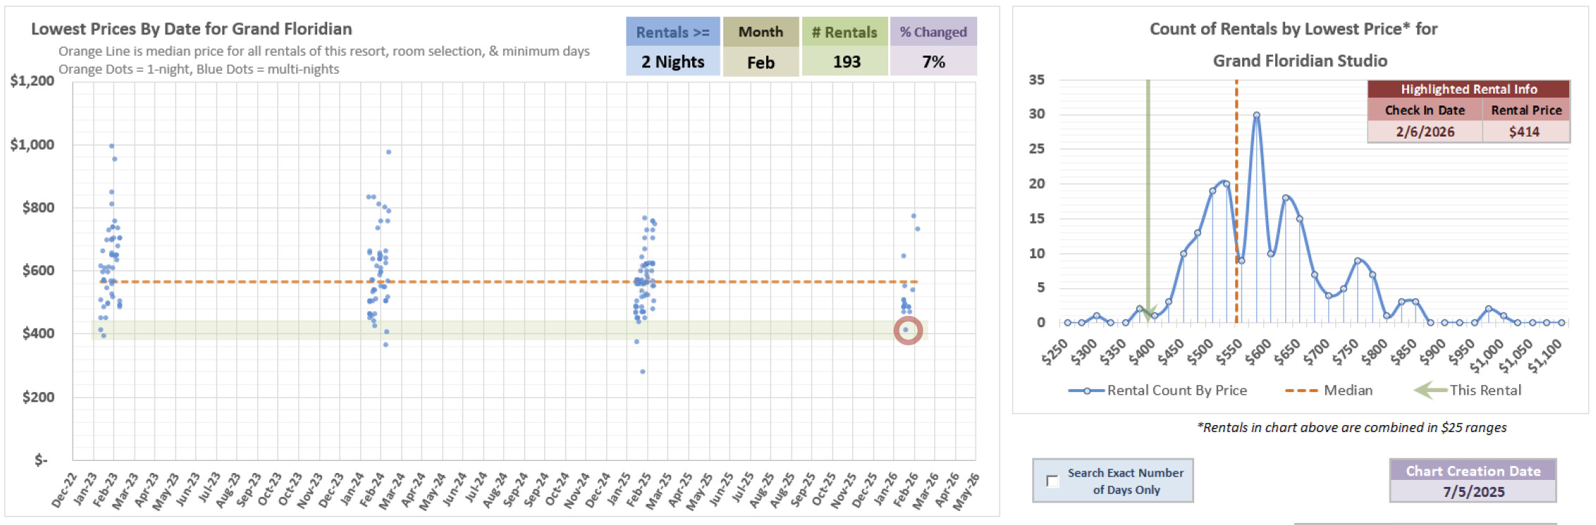Select the '# Rentals' header cell
The width and height of the screenshot is (1596, 525).
pos(845,32)
